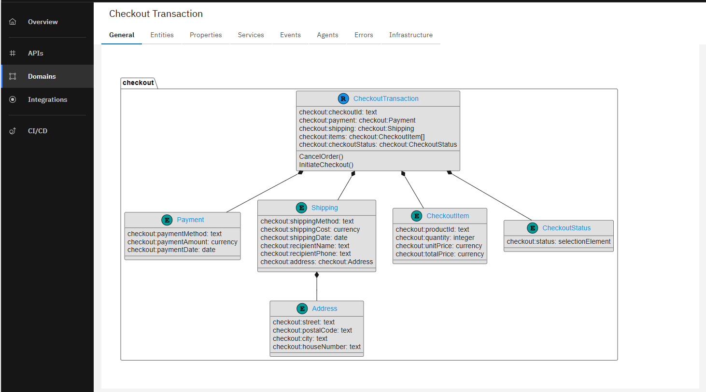Click the green E icon beside CheckoutStatus

tap(532, 228)
